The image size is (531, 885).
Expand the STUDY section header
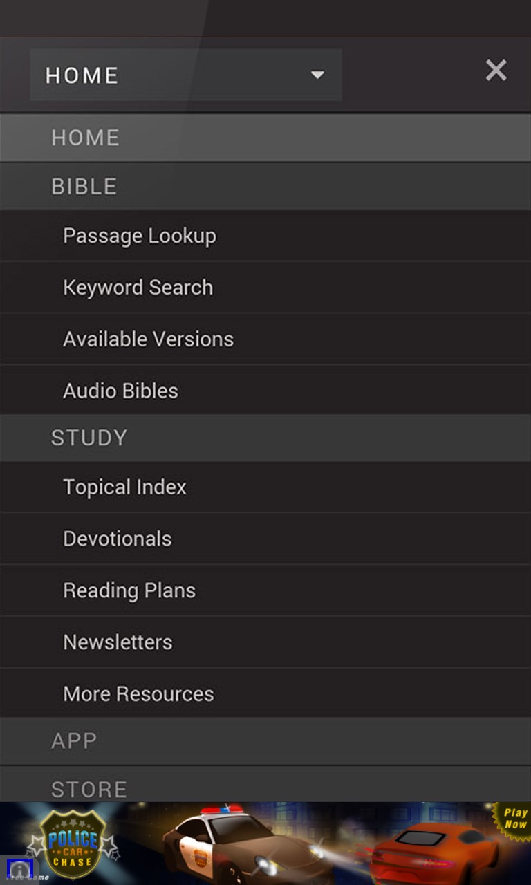click(x=88, y=438)
